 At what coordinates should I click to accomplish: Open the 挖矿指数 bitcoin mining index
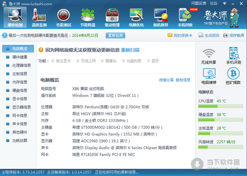pos(233,76)
